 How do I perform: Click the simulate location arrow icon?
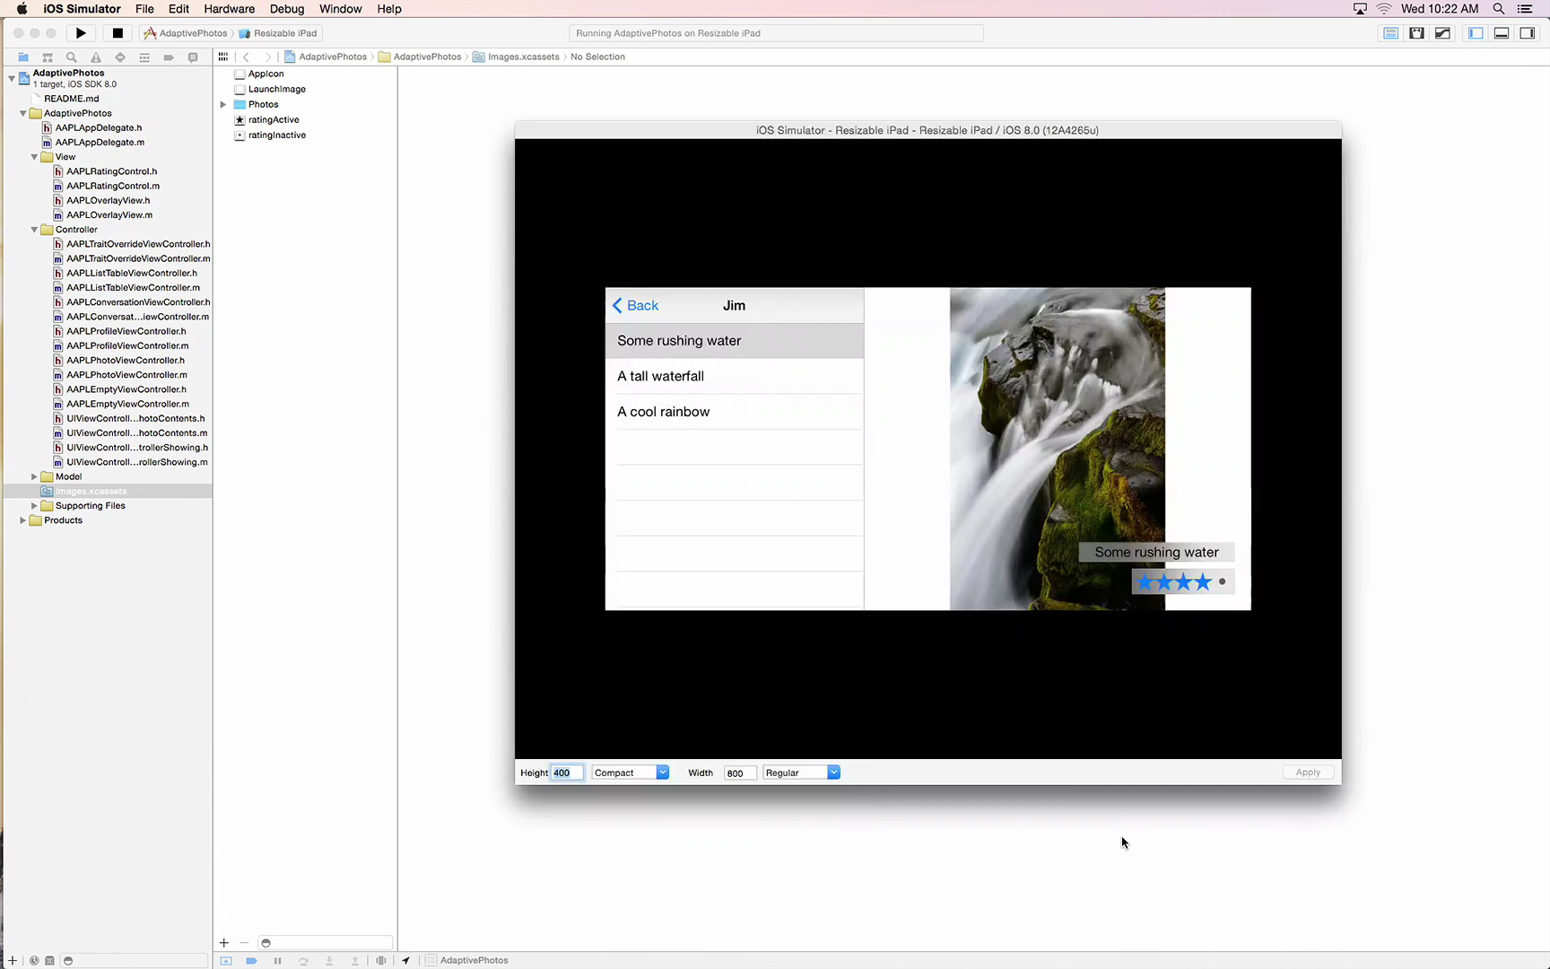(x=406, y=961)
